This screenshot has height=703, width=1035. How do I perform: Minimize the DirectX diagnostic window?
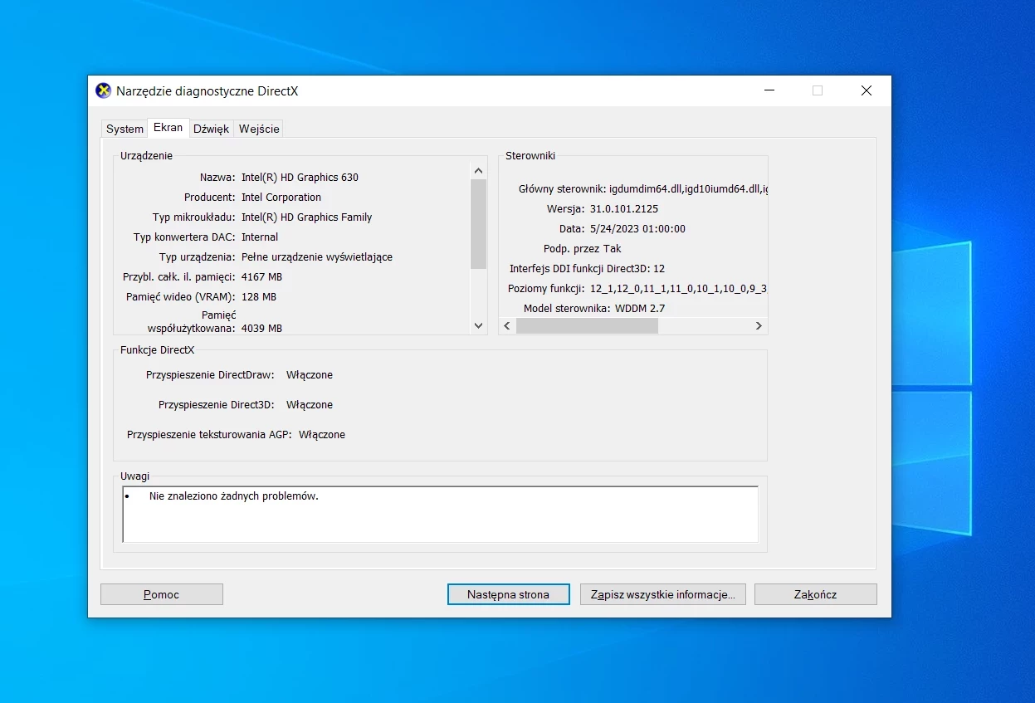click(768, 91)
